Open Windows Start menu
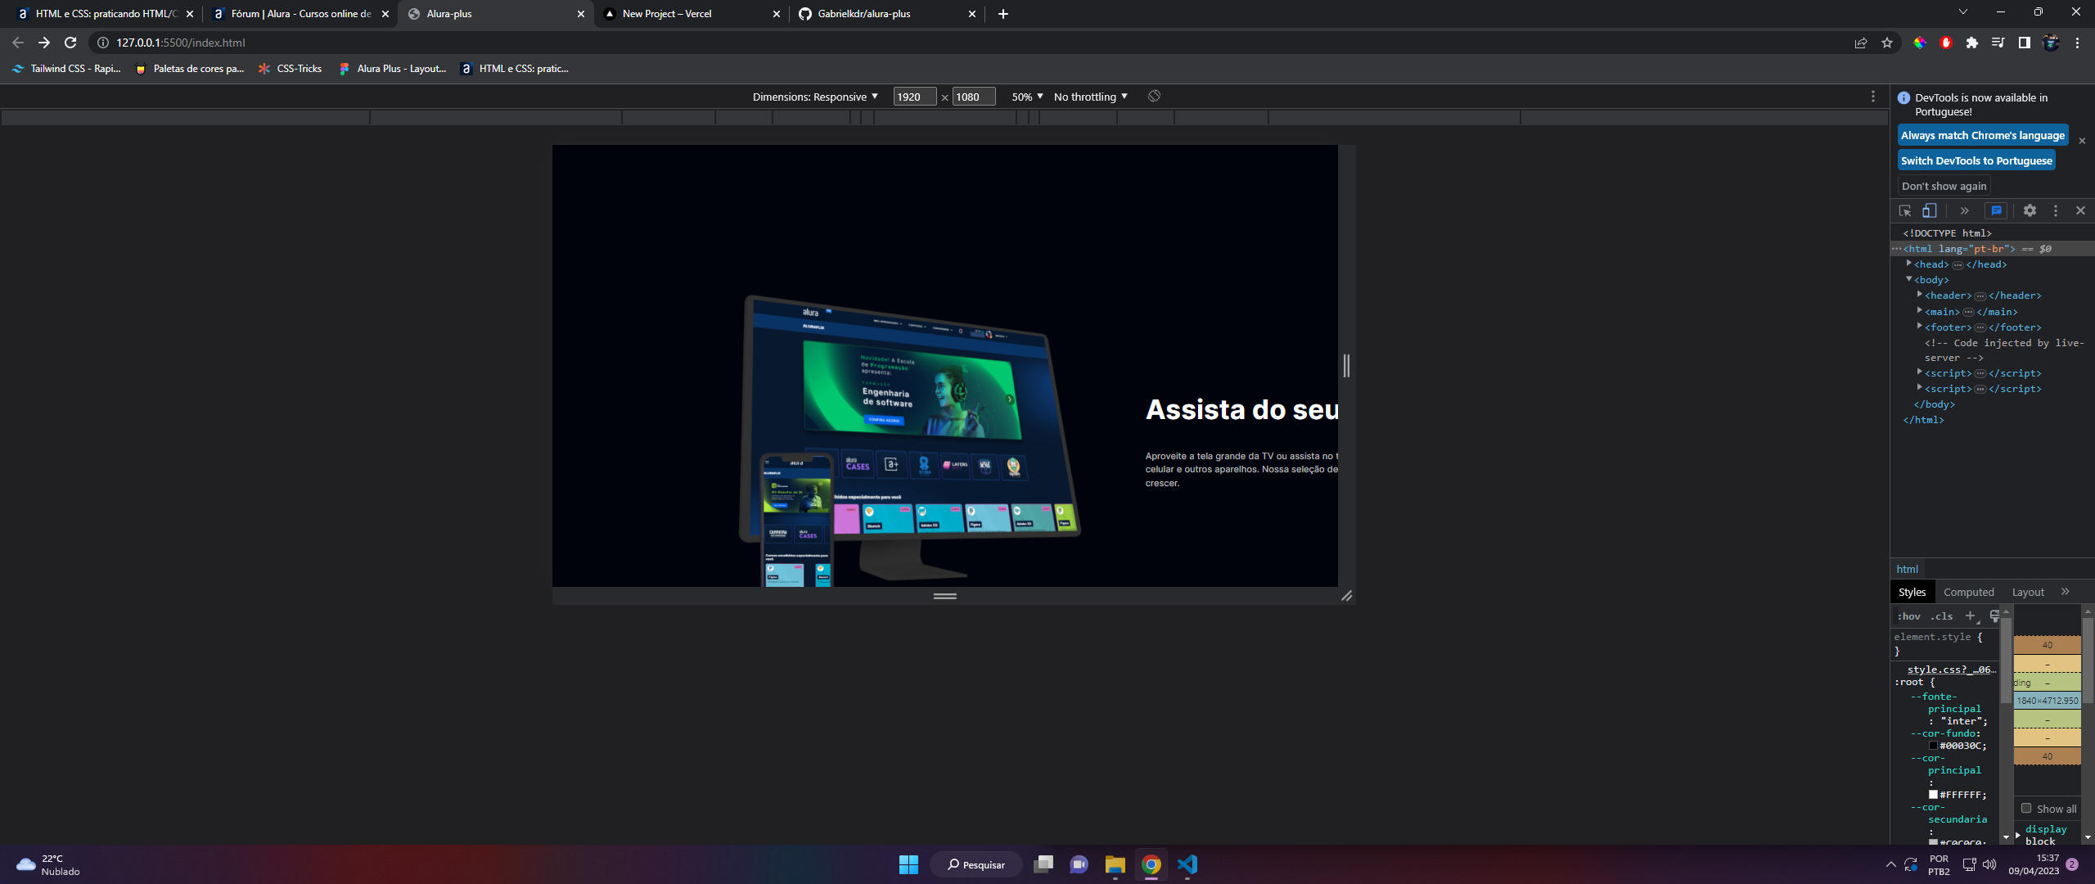Screen dimensions: 2095x884 908,864
